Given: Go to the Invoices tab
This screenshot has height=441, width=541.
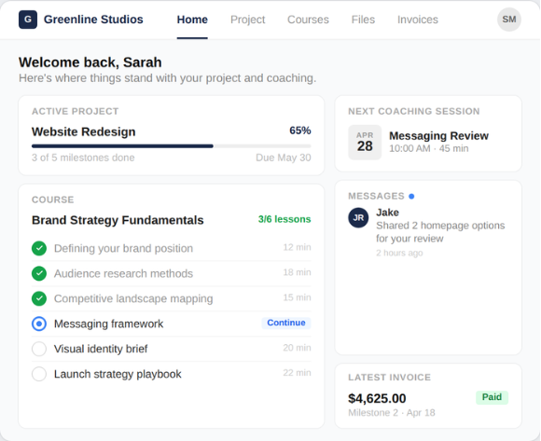Looking at the screenshot, I should [x=418, y=20].
